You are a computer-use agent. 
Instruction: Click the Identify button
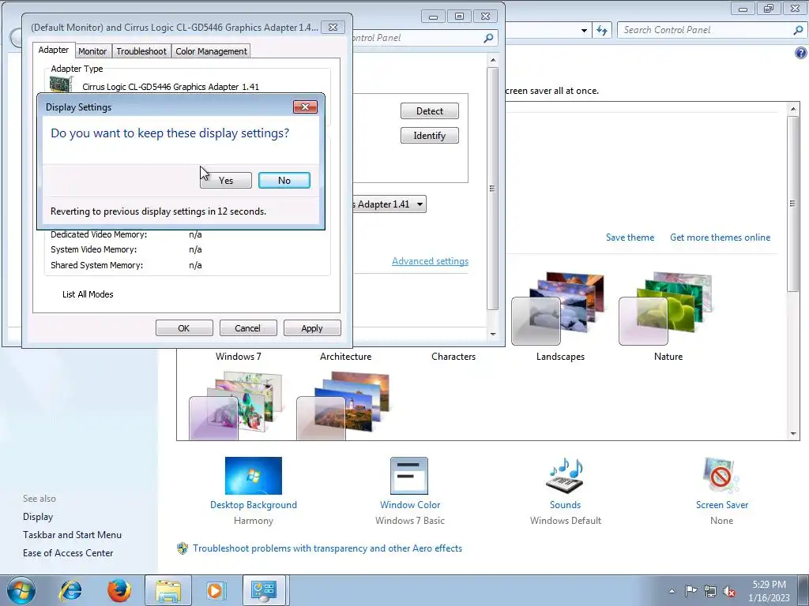point(429,136)
